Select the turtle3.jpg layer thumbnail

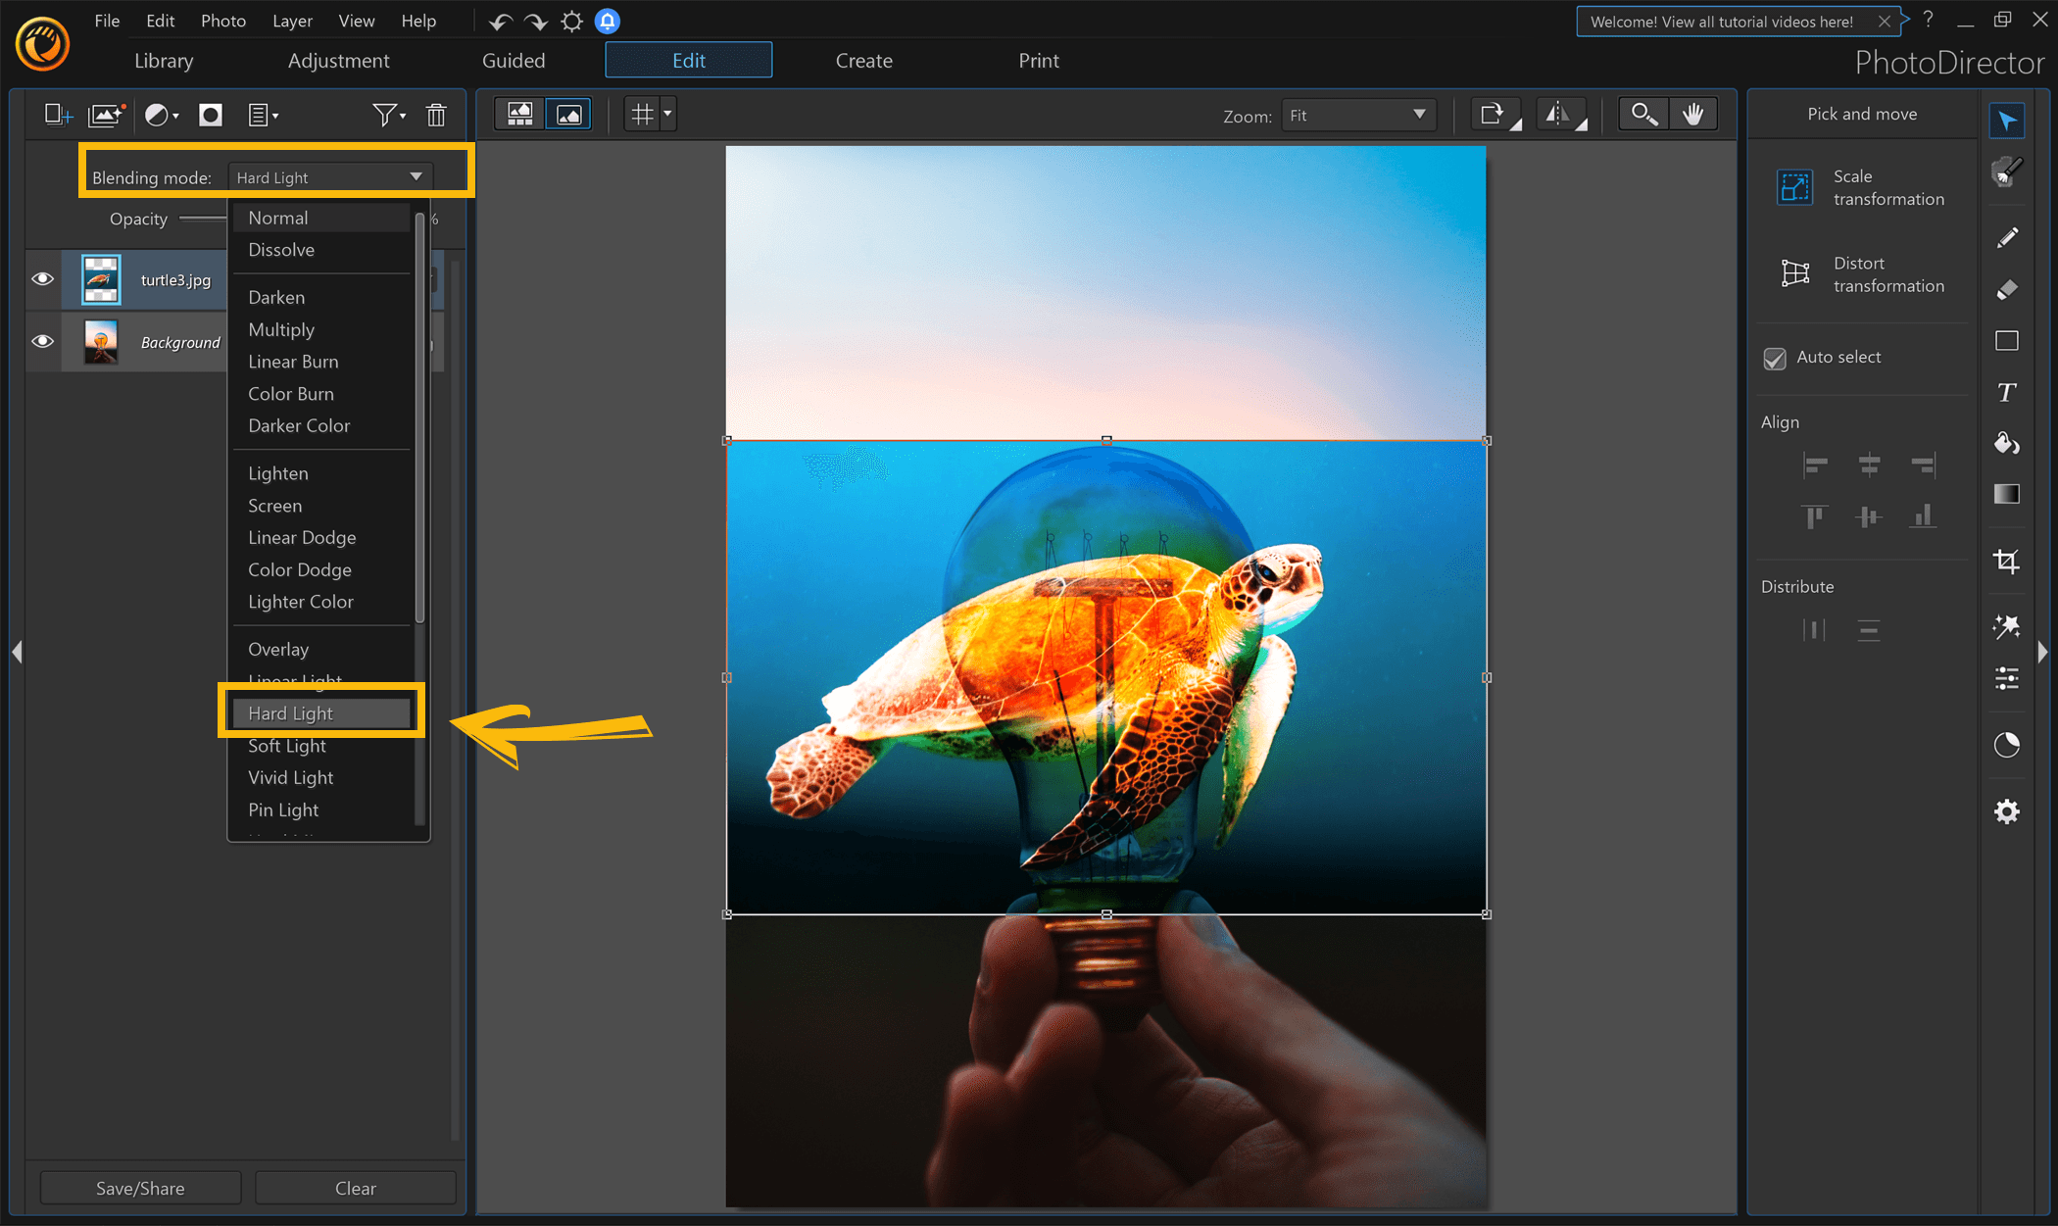point(101,279)
